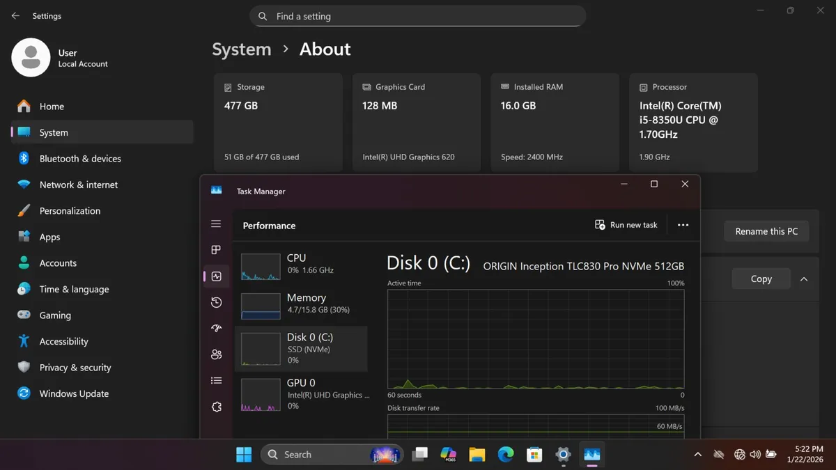Open the Startup apps icon in Task Manager
This screenshot has width=836, height=470.
coord(216,329)
